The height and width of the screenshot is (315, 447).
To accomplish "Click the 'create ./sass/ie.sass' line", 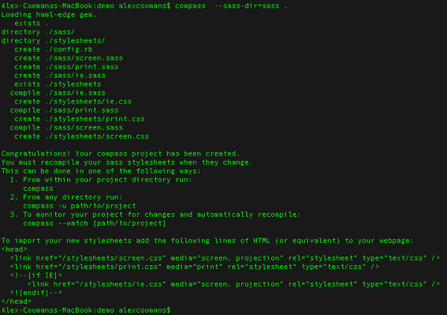I will click(x=60, y=75).
